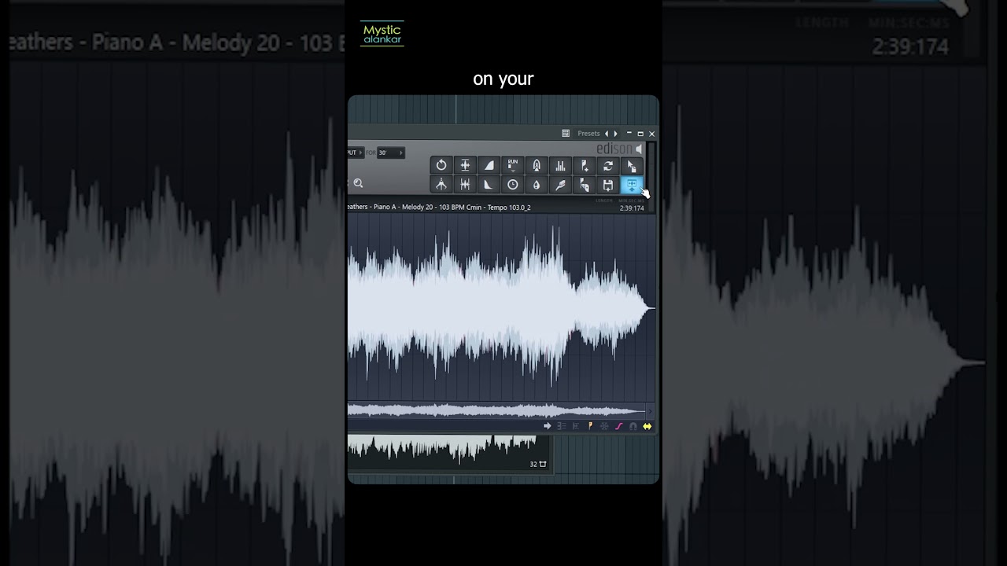The width and height of the screenshot is (1007, 566).
Task: Apply the fade out ramp tool
Action: pyautogui.click(x=489, y=185)
